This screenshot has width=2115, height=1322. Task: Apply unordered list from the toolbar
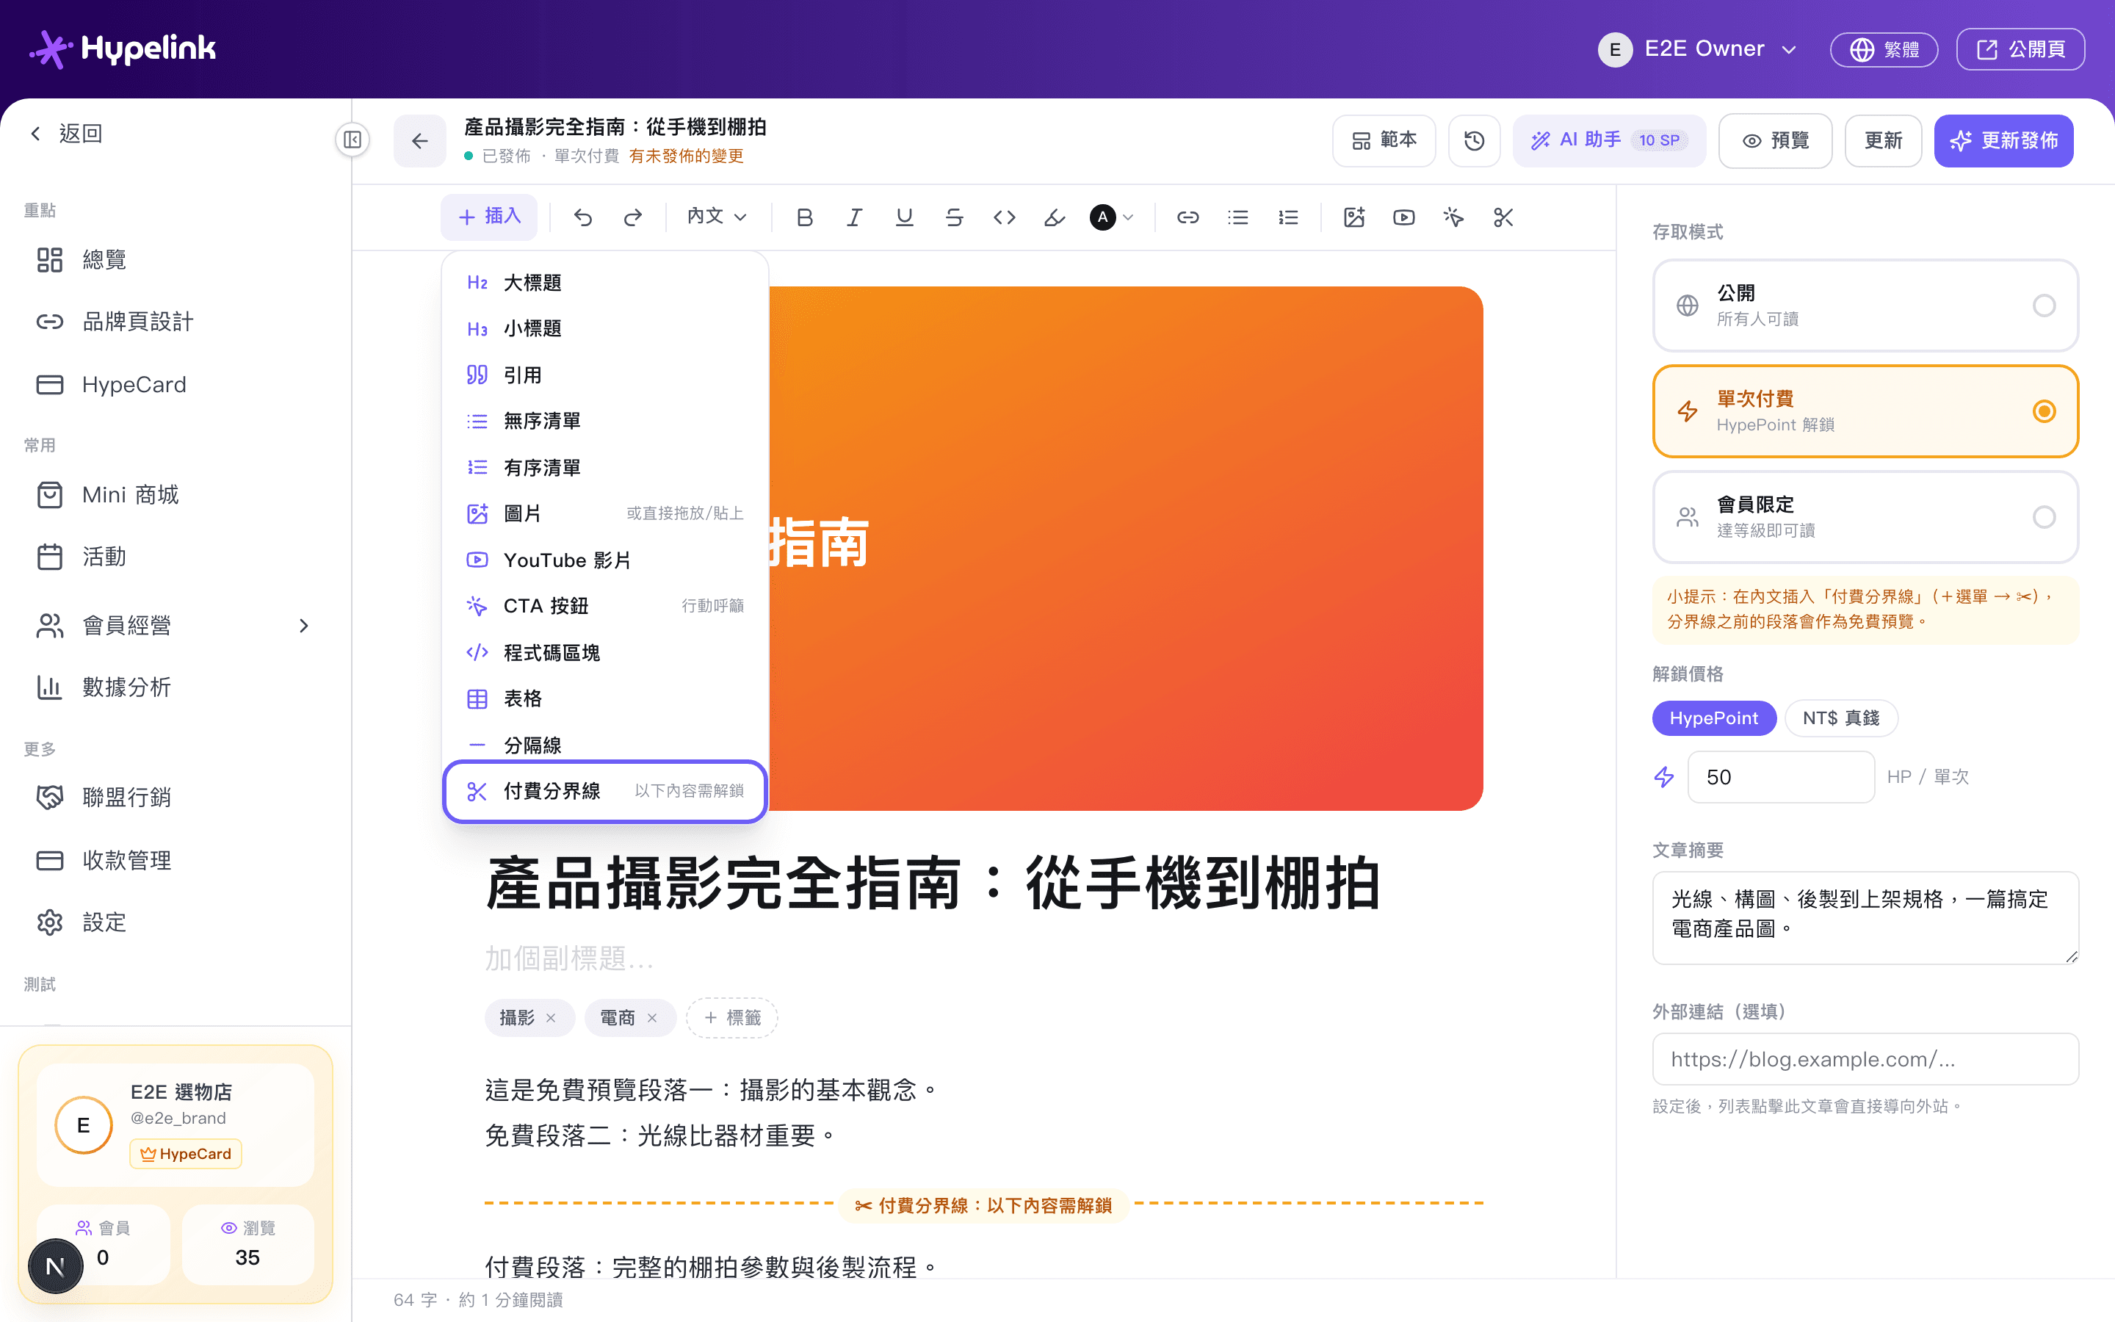click(x=1237, y=217)
